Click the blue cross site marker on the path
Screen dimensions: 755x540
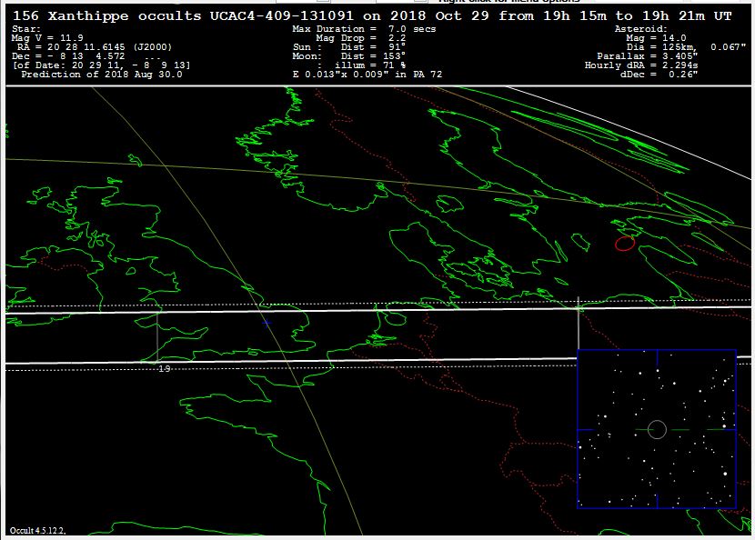click(x=267, y=322)
